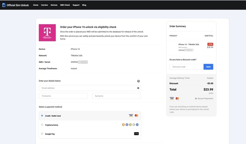This screenshot has width=246, height=144.
Task: Open the Support menu item
Action: (76, 5)
